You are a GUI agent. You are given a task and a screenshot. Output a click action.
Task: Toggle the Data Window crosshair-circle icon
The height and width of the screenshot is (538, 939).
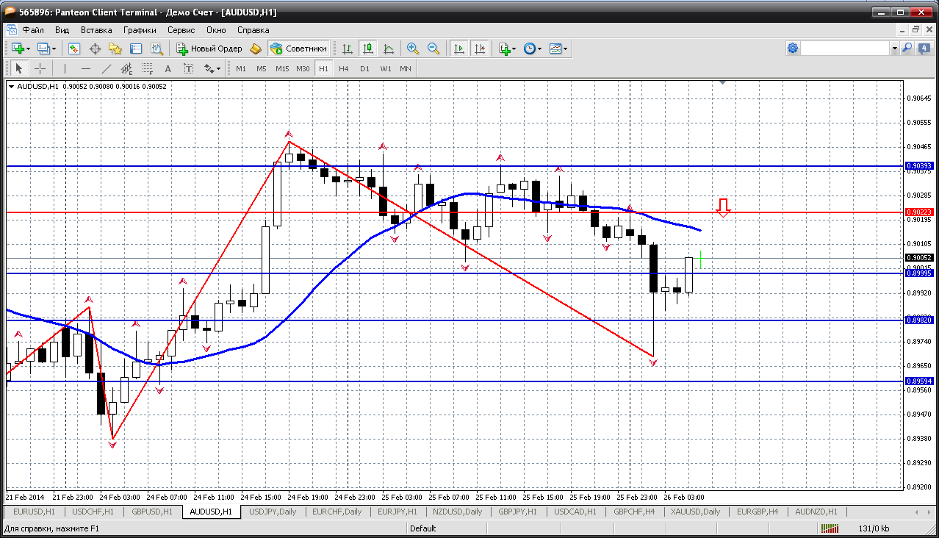[x=95, y=49]
